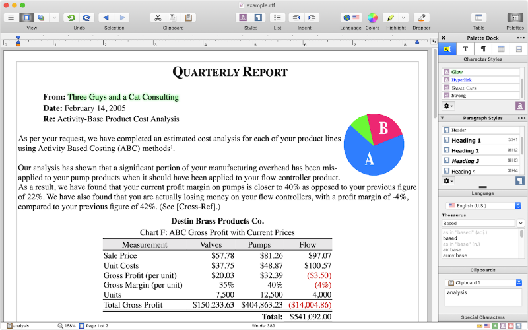Click the Language flag toolbar icon
The width and height of the screenshot is (528, 330).
tap(350, 18)
